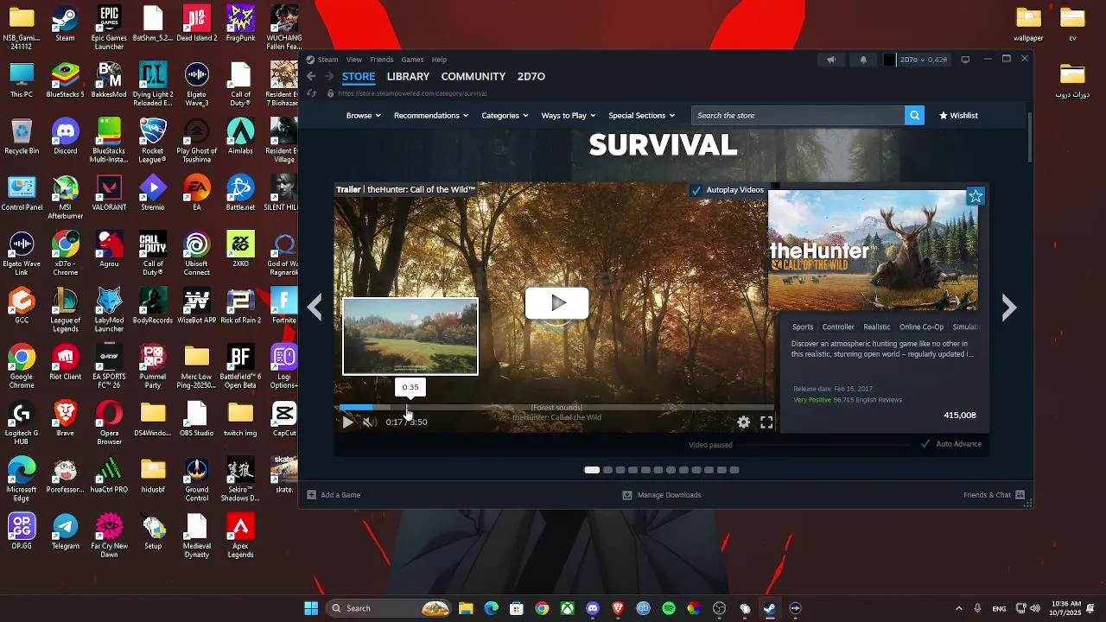Viewport: 1106px width, 622px height.
Task: Click Brave browser in the taskbar
Action: (618, 608)
